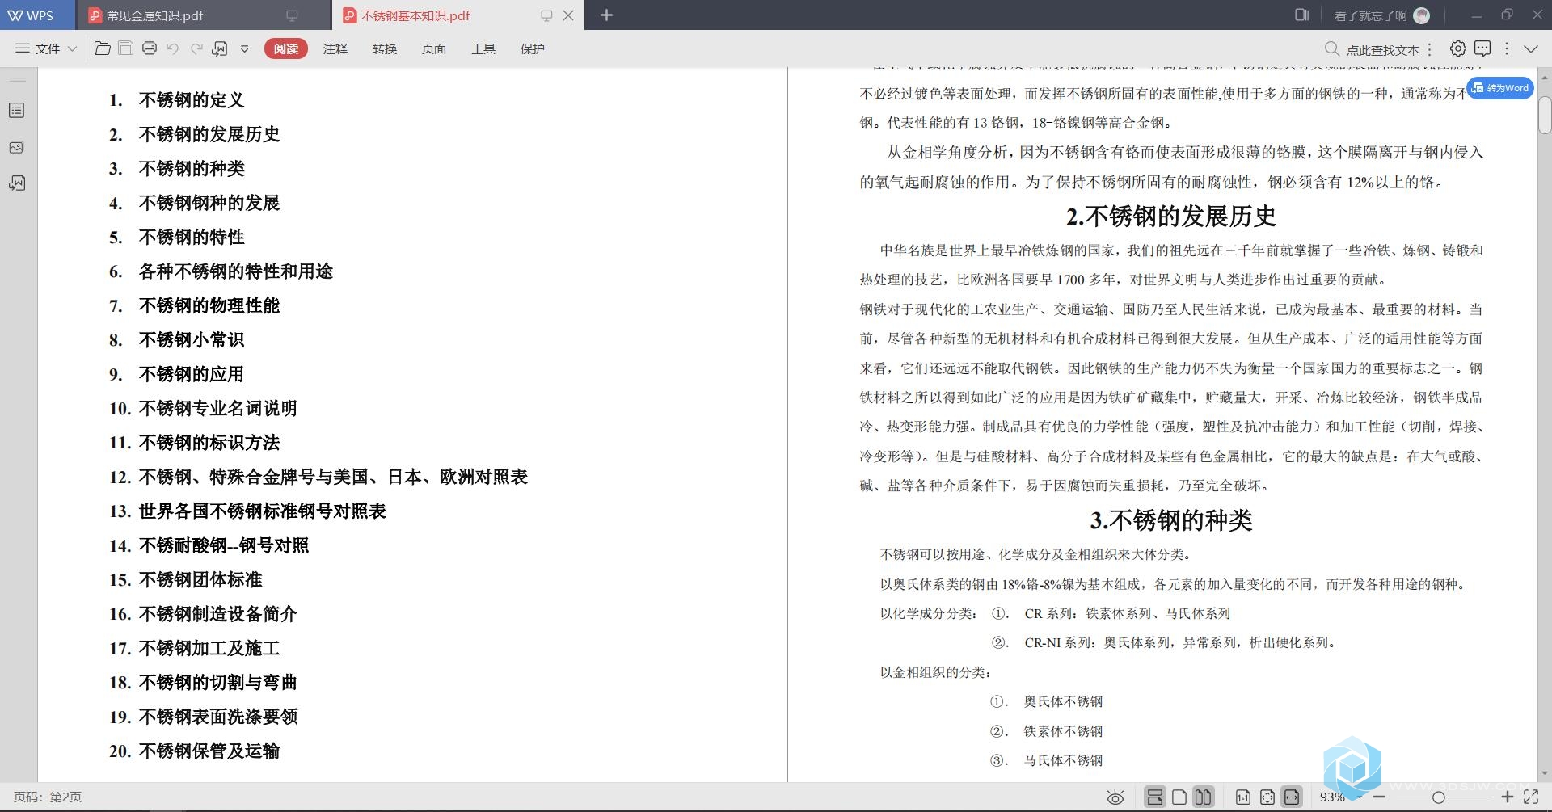The width and height of the screenshot is (1552, 812).
Task: Focus the 点此查找文本 search field
Action: point(1382,49)
